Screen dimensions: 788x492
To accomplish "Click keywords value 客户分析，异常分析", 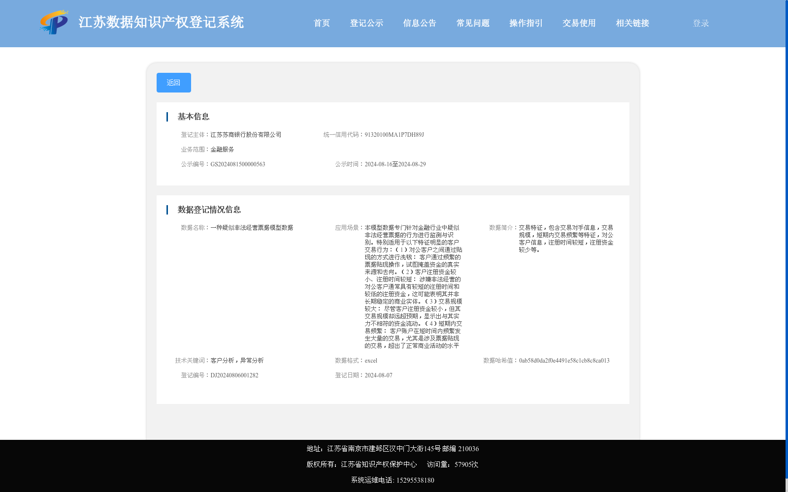I will 237,361.
